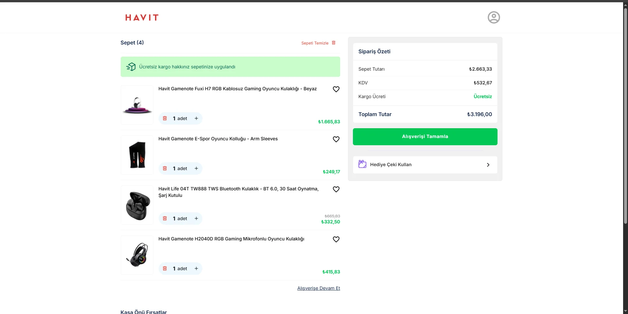Remove the TW888 TWS earbuds from cart
The image size is (628, 314).
pos(165,218)
